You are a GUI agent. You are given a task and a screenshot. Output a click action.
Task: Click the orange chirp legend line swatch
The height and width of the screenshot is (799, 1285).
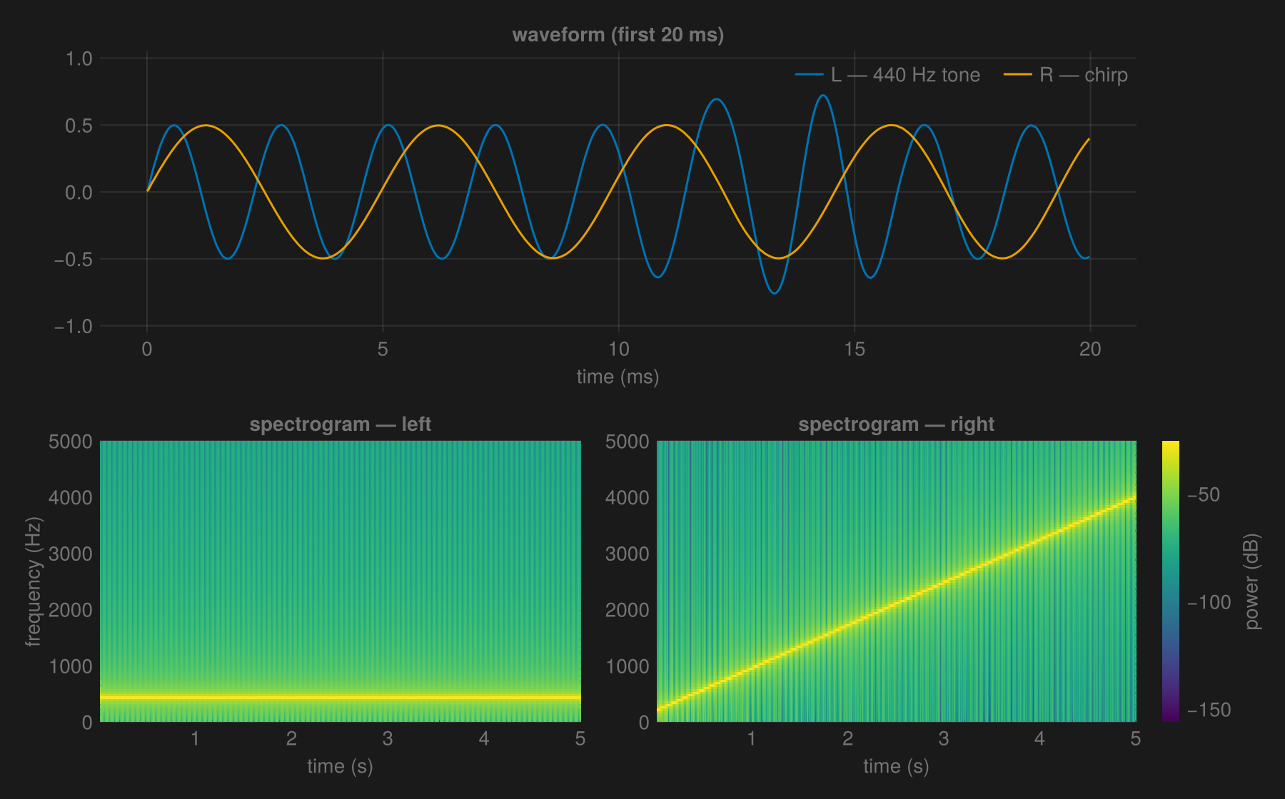(x=1017, y=75)
